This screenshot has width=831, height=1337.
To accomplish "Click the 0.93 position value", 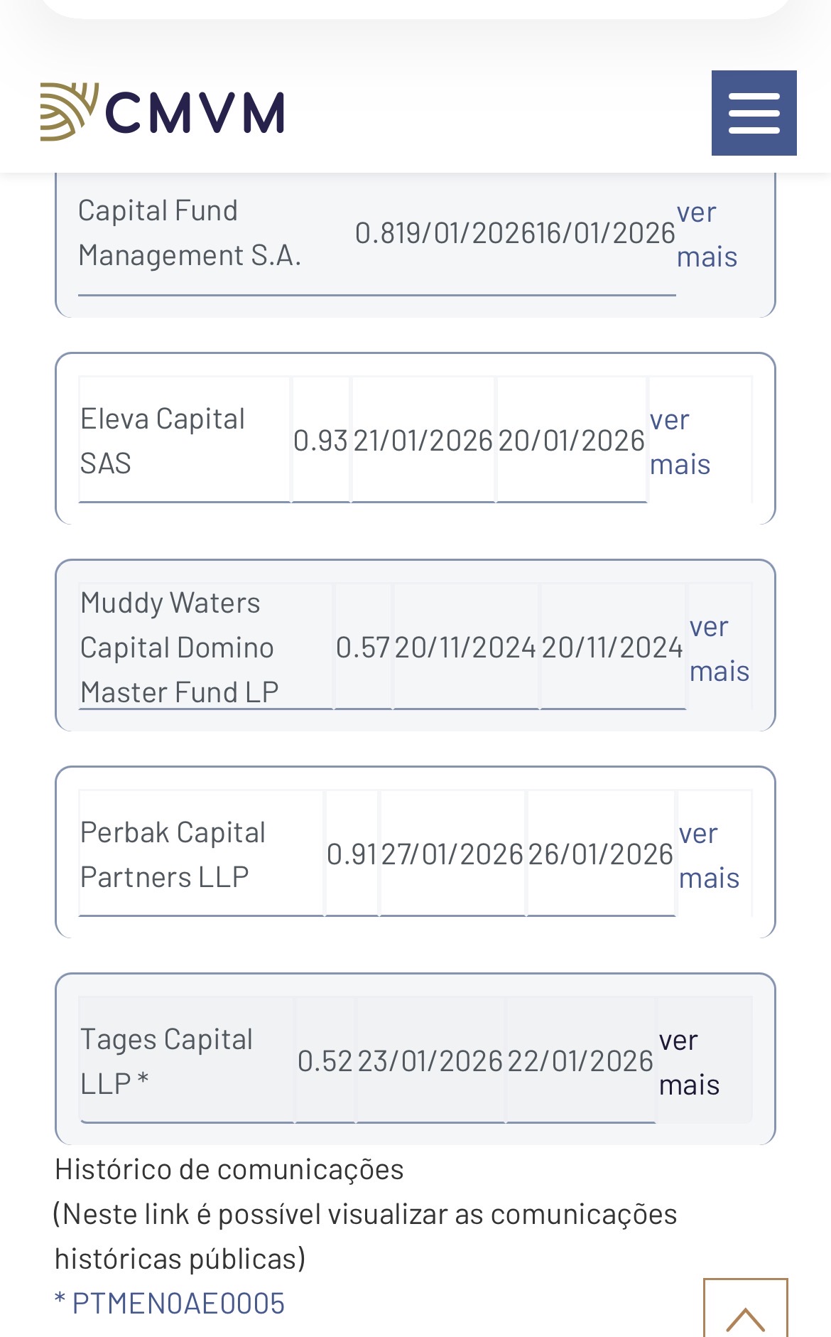I will click(320, 441).
